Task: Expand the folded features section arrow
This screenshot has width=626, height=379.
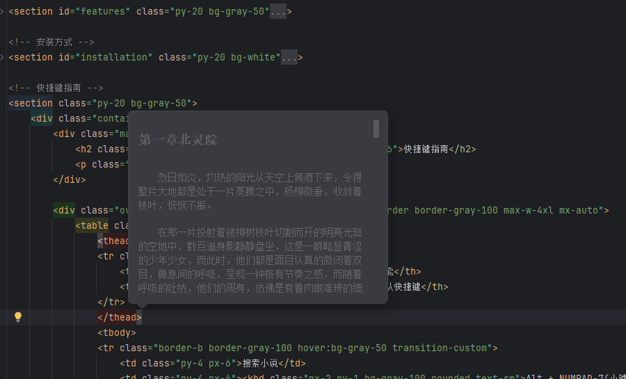Action: pyautogui.click(x=2, y=11)
